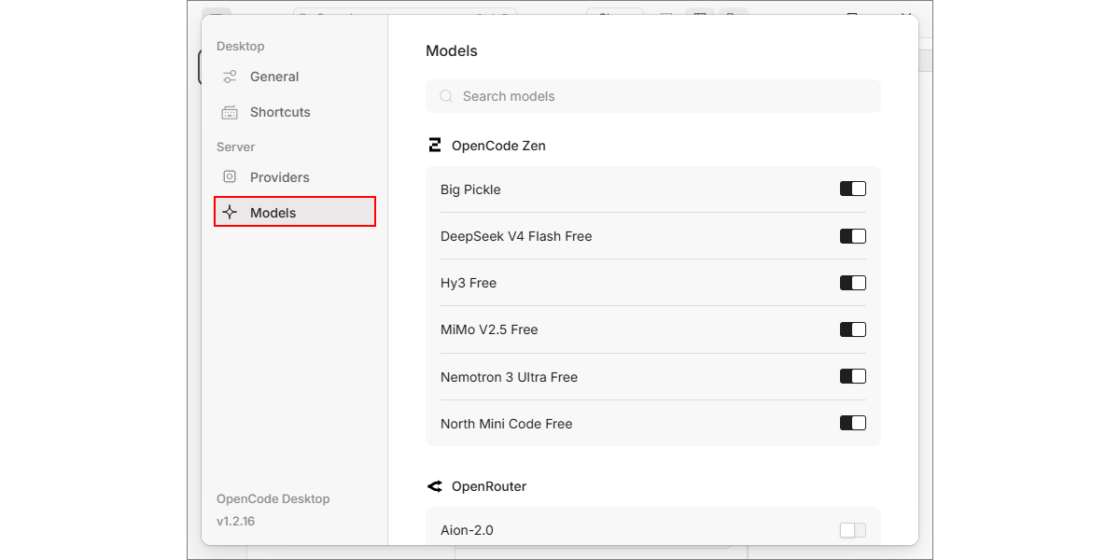Click the v1.2.16 version label

click(x=235, y=521)
